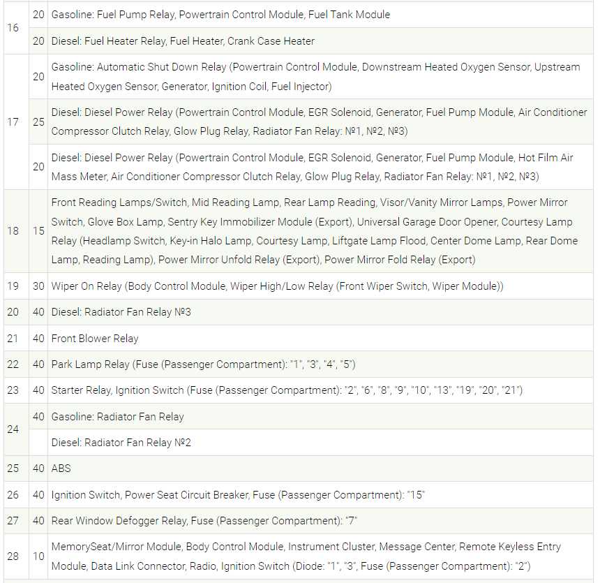The height and width of the screenshot is (583, 600).
Task: Click the Gasoline Radiator Fan Relay text
Action: (x=117, y=417)
